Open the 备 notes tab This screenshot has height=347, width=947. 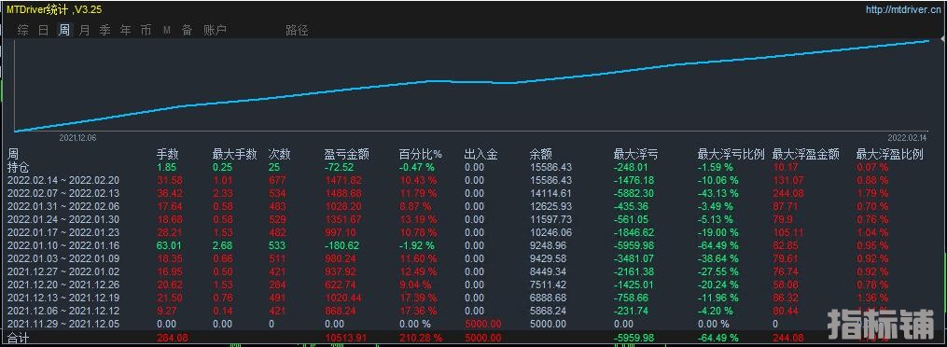(188, 30)
